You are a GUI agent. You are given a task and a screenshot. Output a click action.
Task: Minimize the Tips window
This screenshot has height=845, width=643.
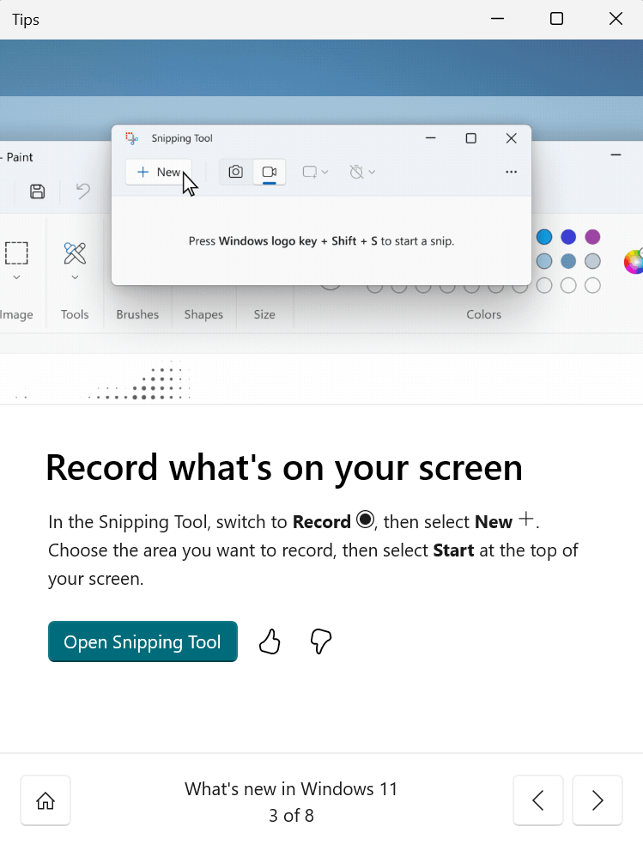498,19
